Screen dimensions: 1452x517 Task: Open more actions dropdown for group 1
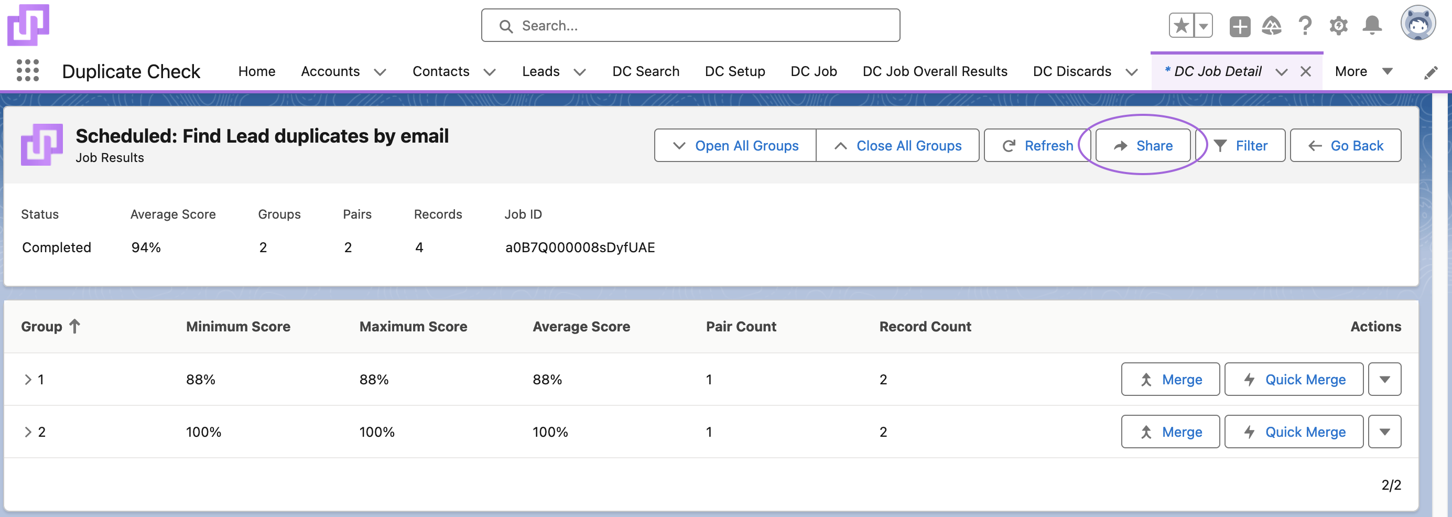tap(1384, 380)
